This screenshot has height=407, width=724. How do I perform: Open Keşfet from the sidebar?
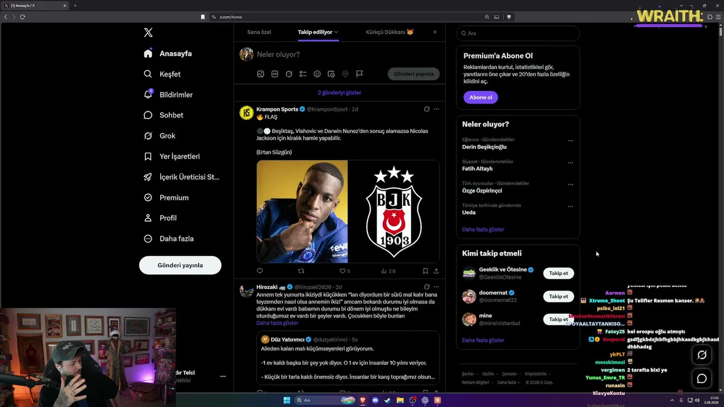point(162,74)
